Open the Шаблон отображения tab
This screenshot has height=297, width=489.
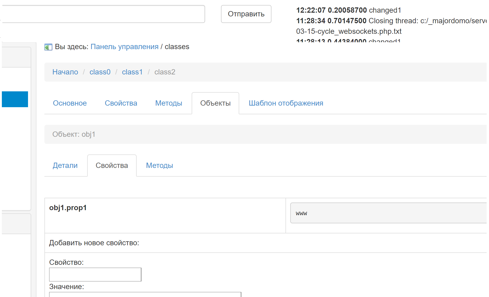[286, 103]
